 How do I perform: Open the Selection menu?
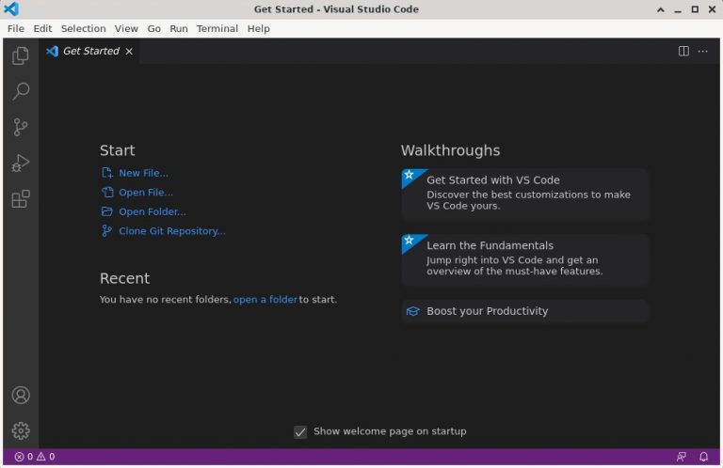tap(84, 28)
